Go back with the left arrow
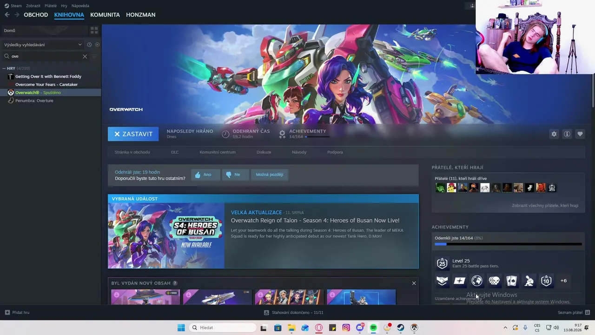Screen dimensions: 595x335 tap(7, 15)
